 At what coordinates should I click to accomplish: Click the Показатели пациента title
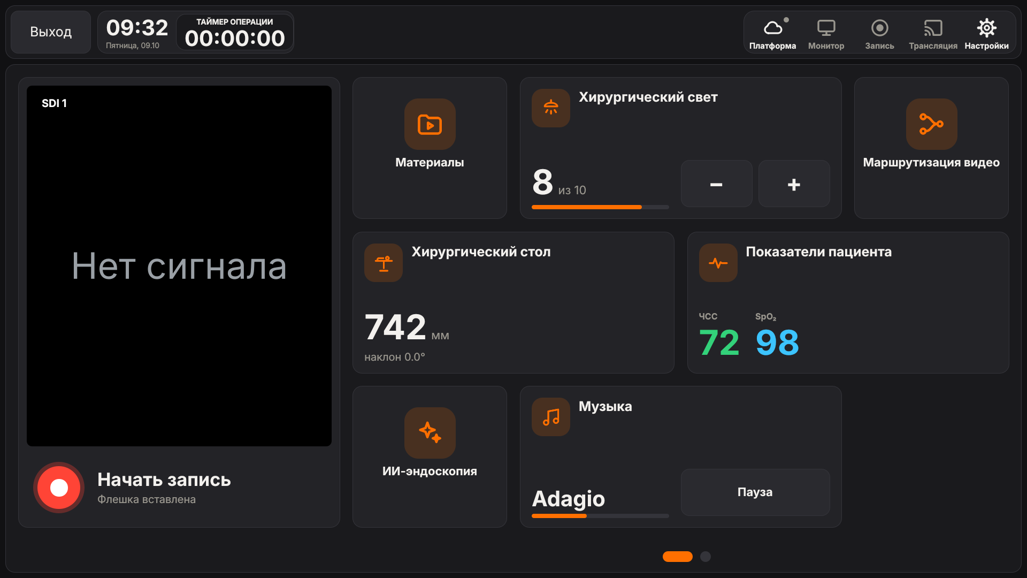tap(818, 252)
